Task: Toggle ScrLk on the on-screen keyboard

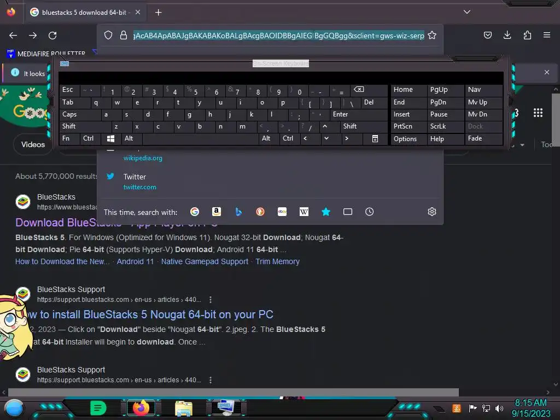Action: tap(445, 126)
